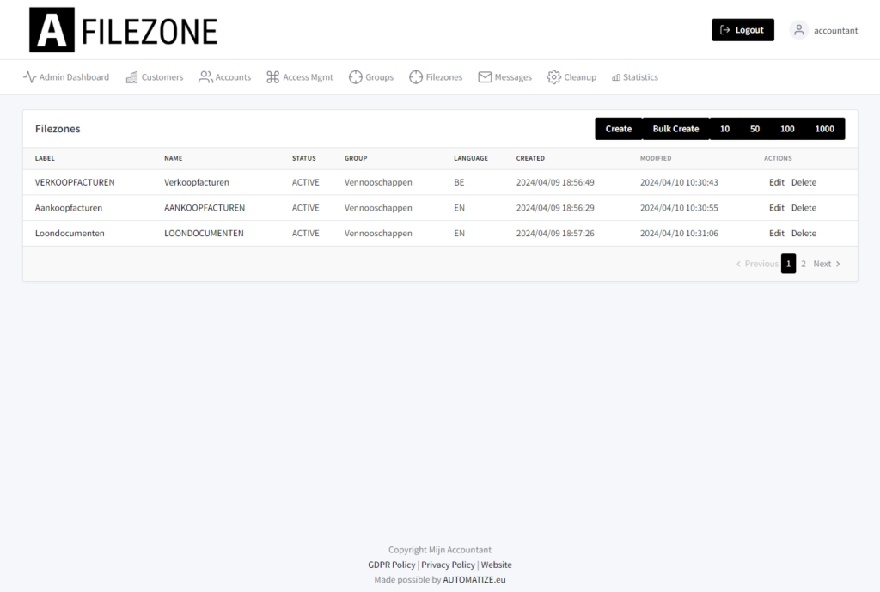Screen dimensions: 880x592
Task: Delete the Aankoopfacturen filezone
Action: [804, 208]
